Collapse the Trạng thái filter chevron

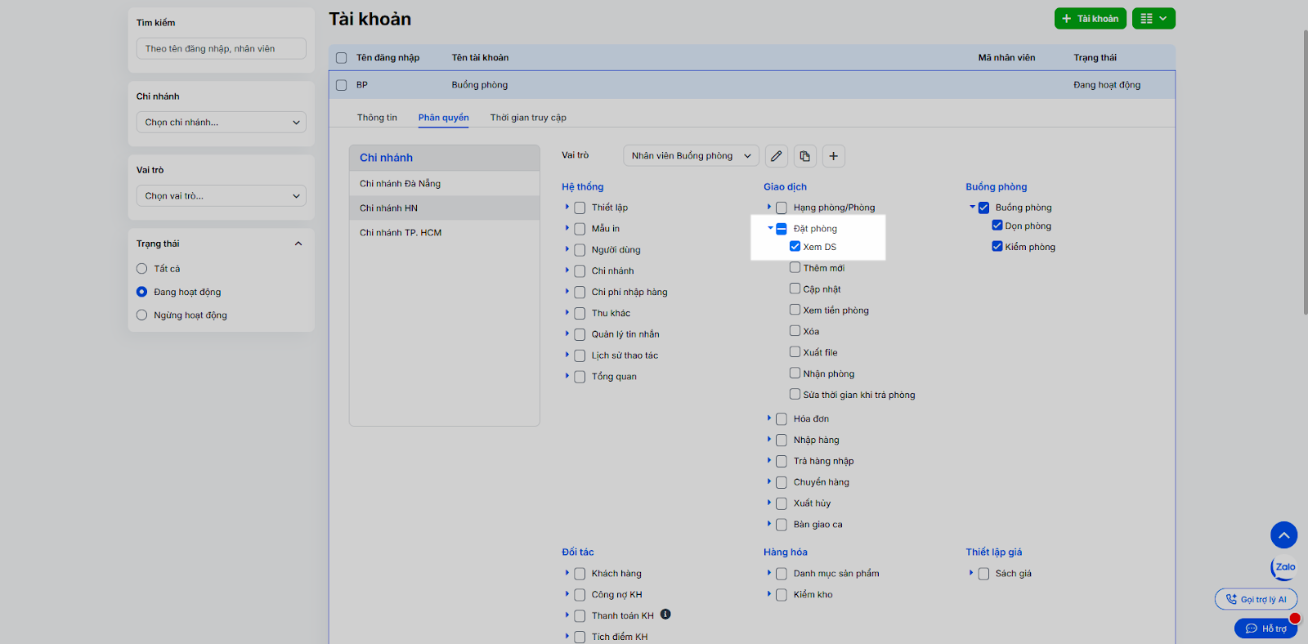298,244
